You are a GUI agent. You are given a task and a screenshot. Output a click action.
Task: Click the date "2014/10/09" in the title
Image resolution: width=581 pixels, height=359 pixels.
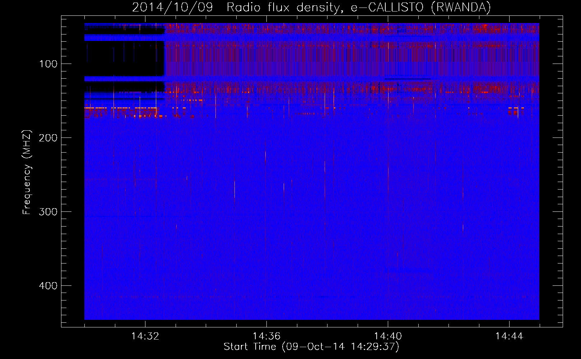pos(172,7)
